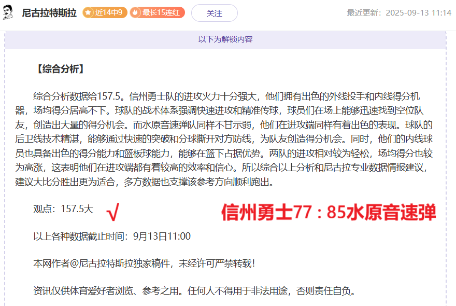
Task: Click the 近14中9 star badge
Action: tap(105, 12)
